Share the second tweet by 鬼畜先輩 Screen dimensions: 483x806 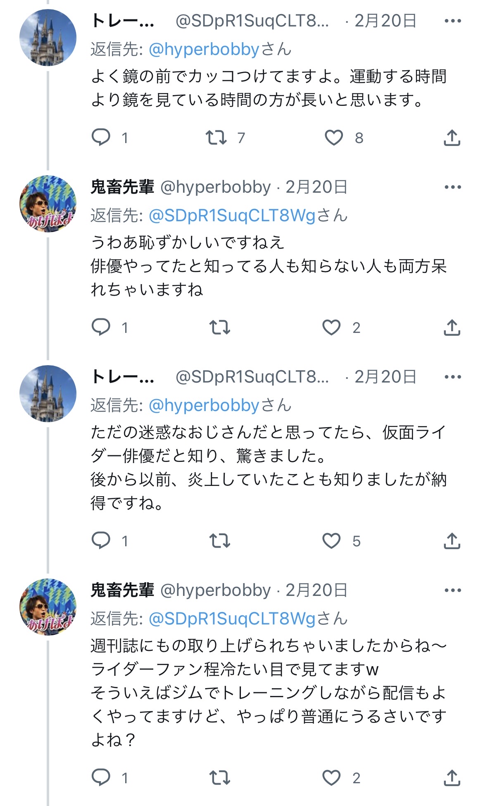point(452,328)
